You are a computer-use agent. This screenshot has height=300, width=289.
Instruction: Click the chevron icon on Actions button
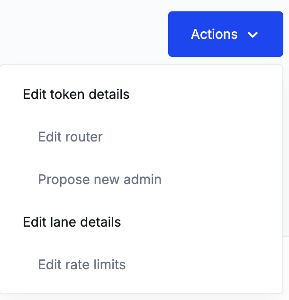coord(253,35)
